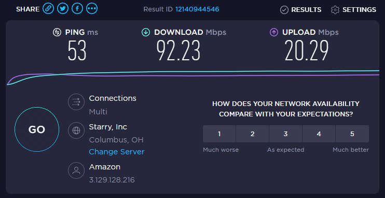Screen dimensions: 385x198
Task: Open Result ID 12140944546 link
Action: pos(197,9)
